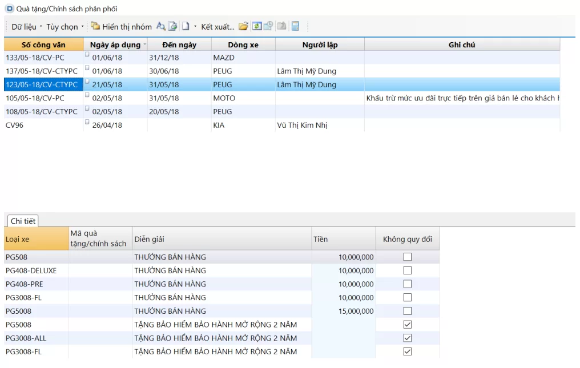
Task: Open dropdown arrow next to new document icon
Action: pos(195,27)
